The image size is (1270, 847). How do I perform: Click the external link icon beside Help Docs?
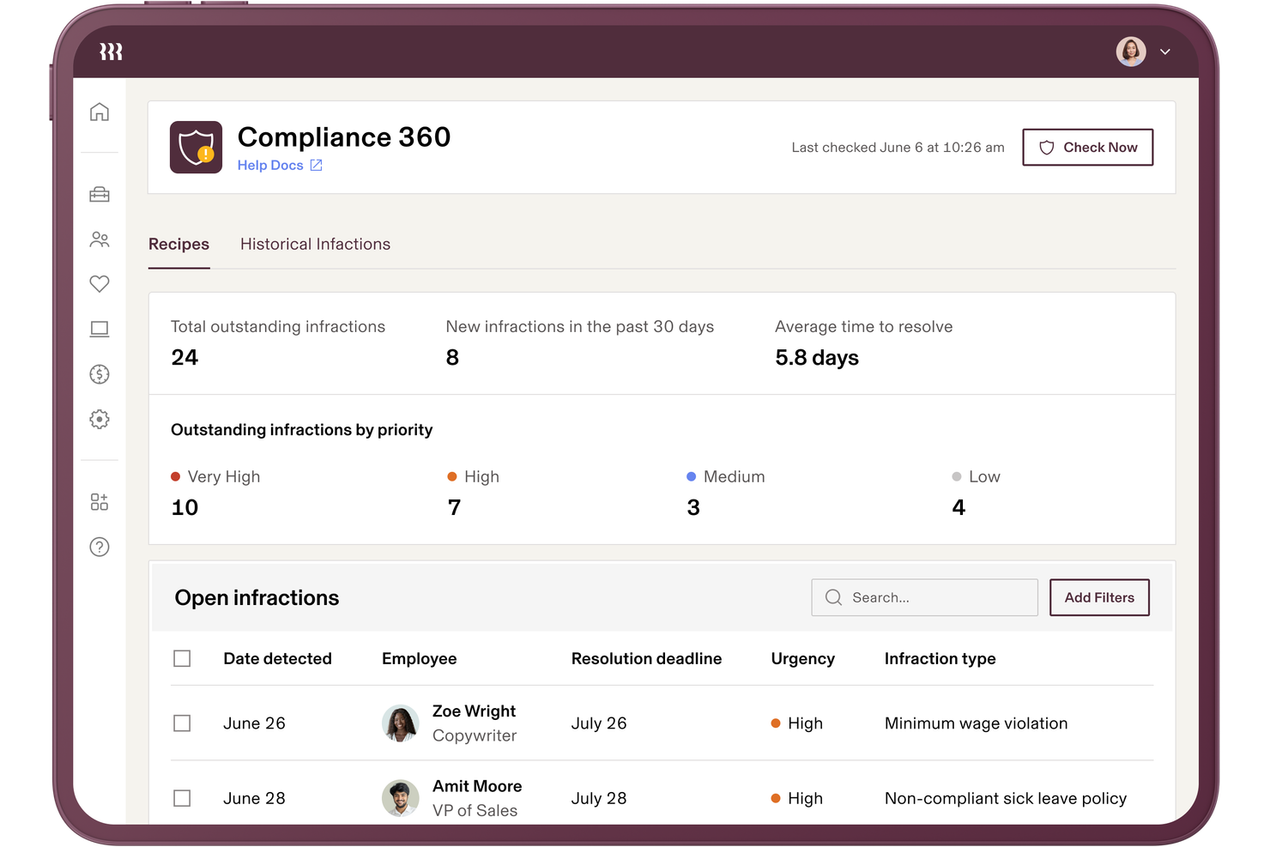pyautogui.click(x=316, y=165)
